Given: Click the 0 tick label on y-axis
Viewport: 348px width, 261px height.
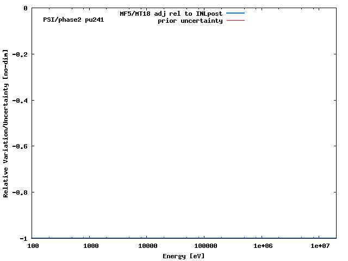Looking at the screenshot, I should coord(26,9).
